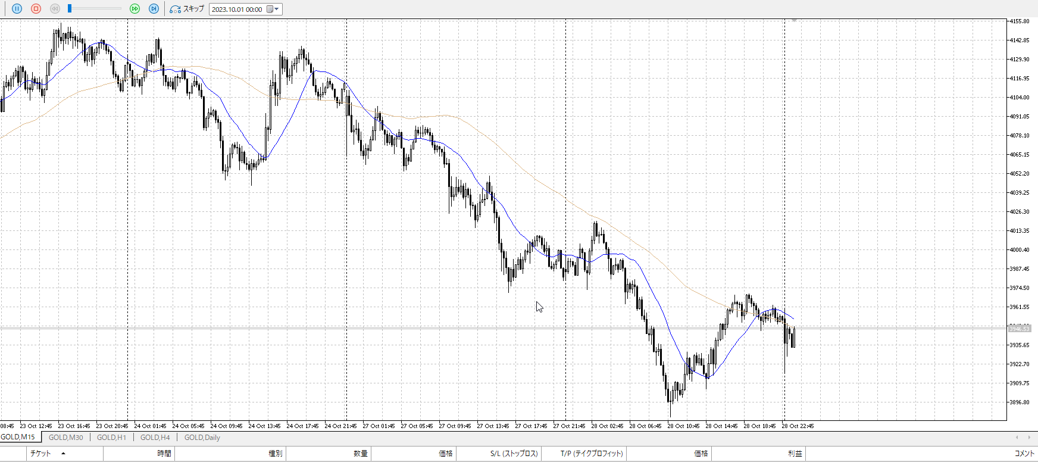Click the 時間 column header

point(164,453)
